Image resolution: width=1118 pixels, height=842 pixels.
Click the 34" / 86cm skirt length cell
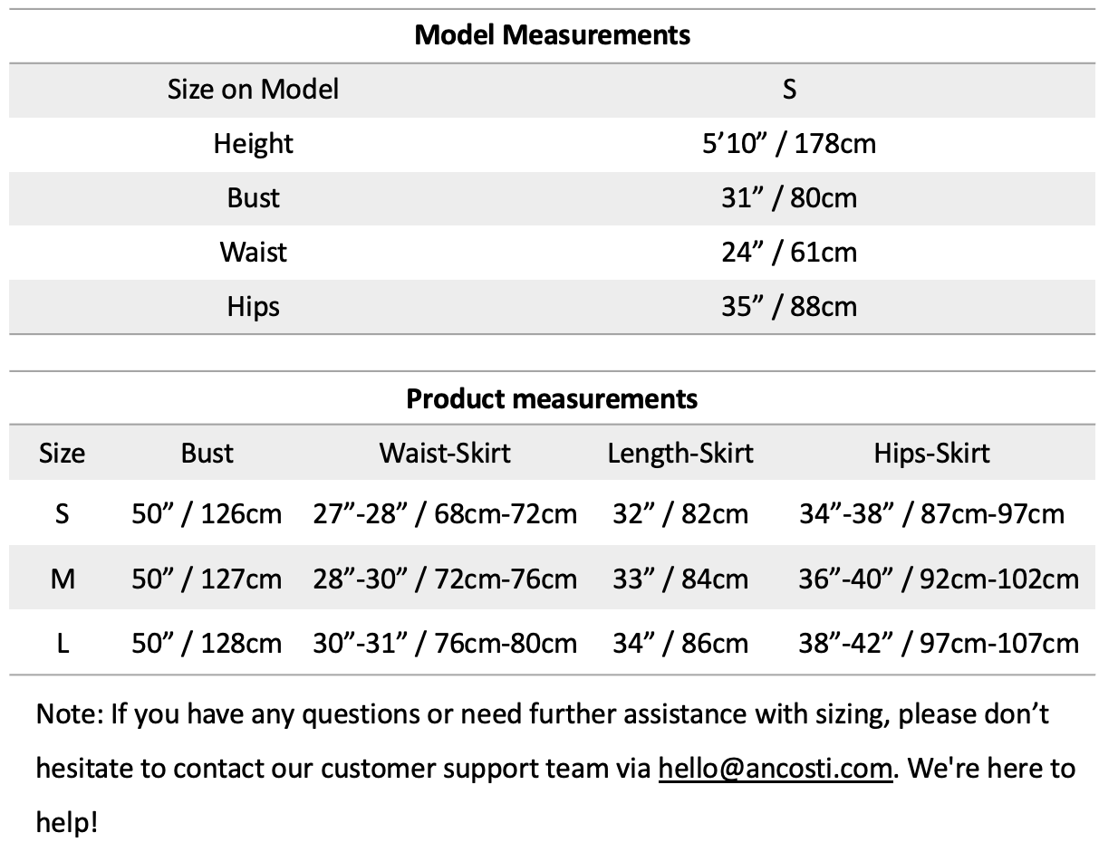[x=680, y=643]
